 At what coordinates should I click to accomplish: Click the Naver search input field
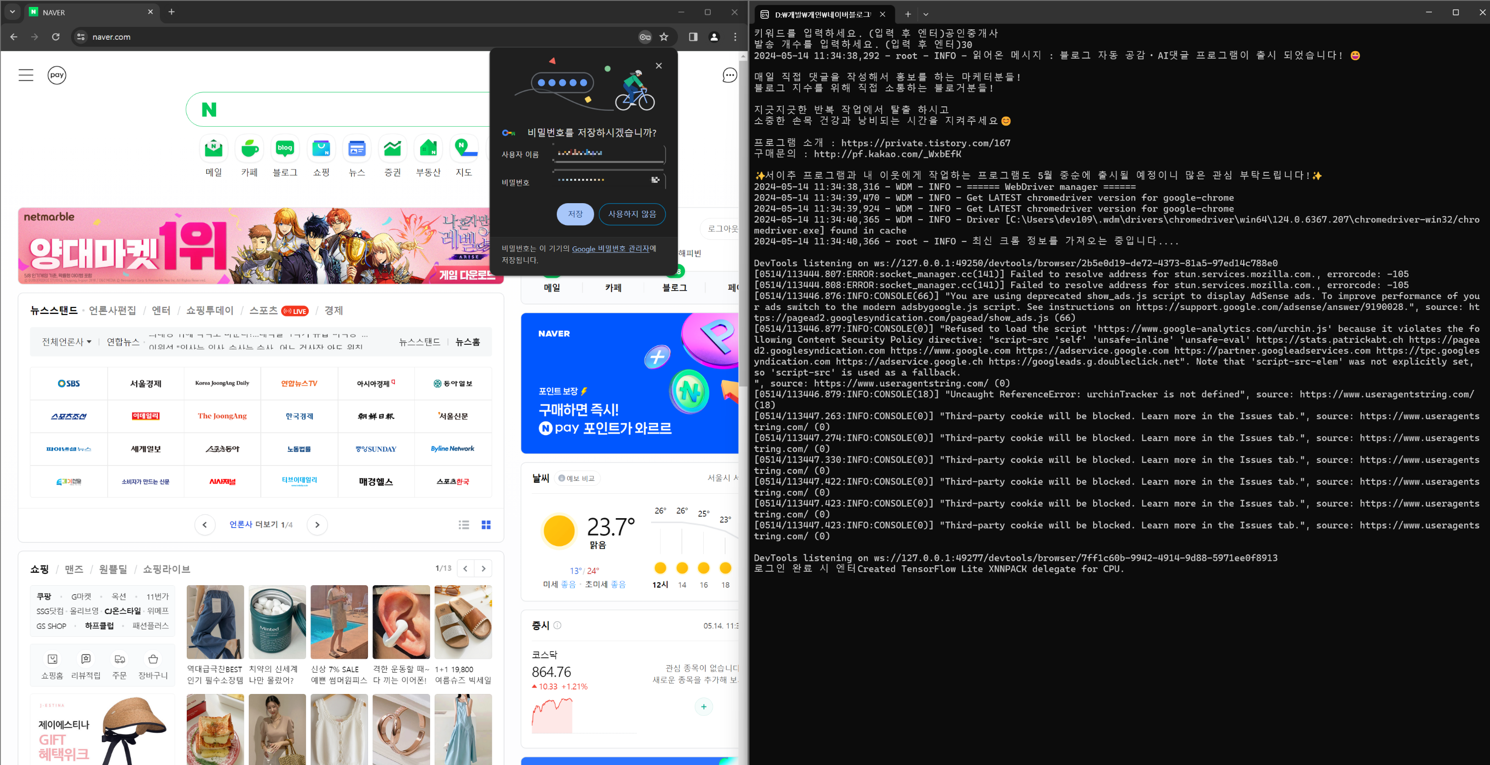coord(347,109)
